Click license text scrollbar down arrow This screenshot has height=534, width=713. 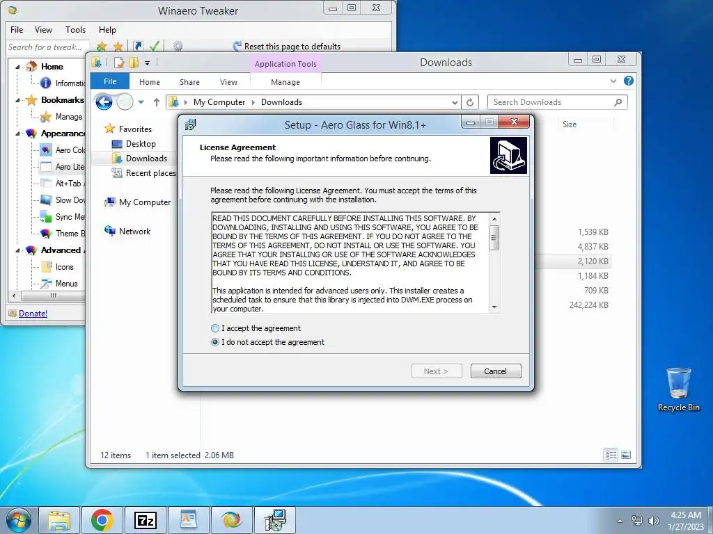point(494,307)
